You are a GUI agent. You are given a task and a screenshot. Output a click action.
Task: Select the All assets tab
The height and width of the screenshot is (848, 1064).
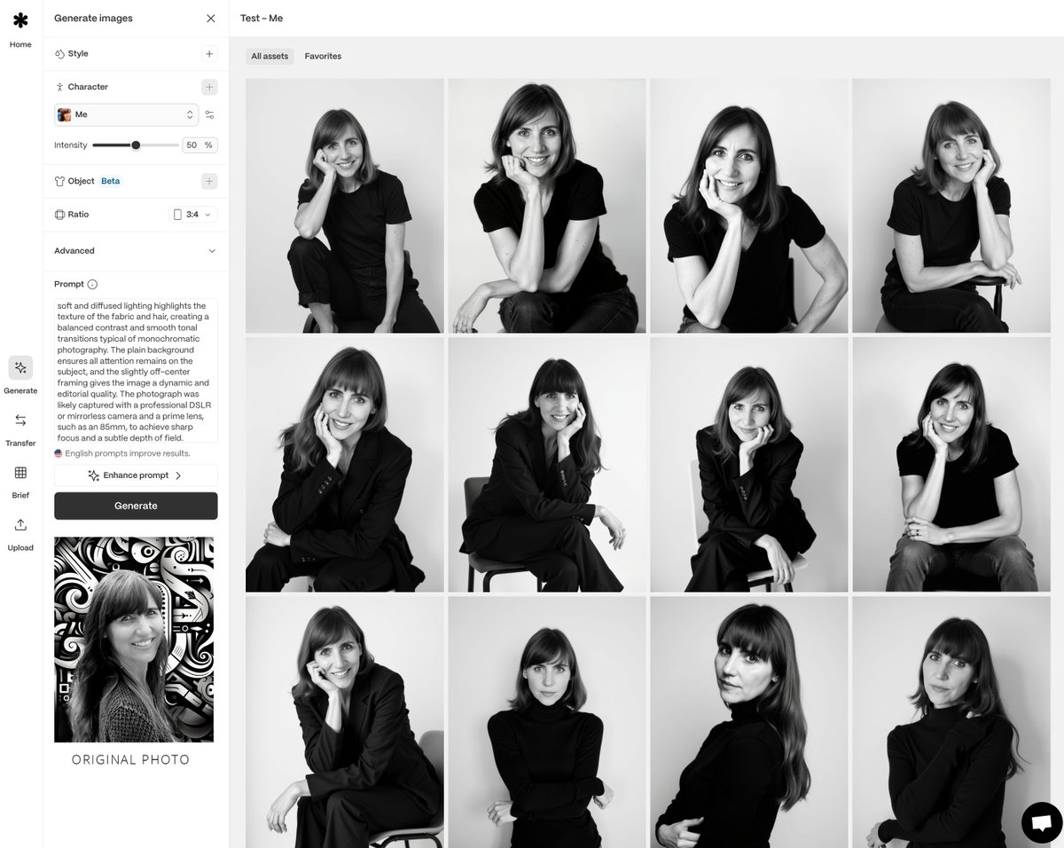(x=269, y=56)
